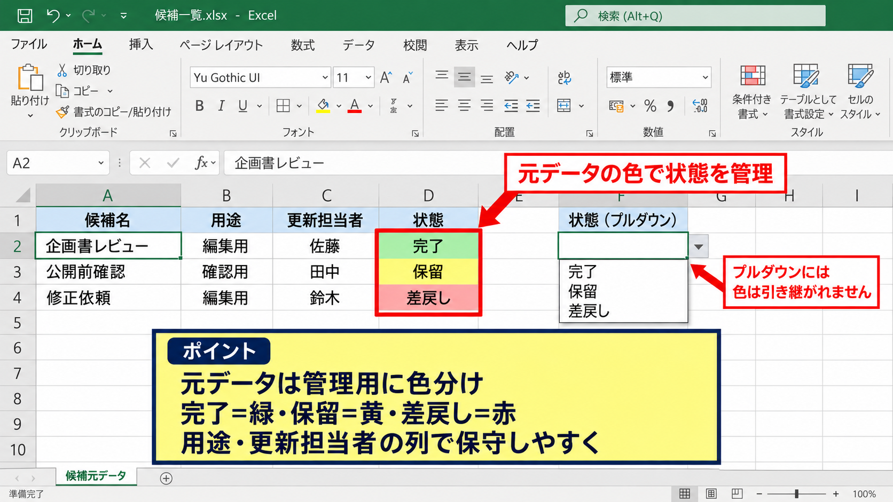Switch to the 数式 tab
Image resolution: width=893 pixels, height=502 pixels.
303,45
